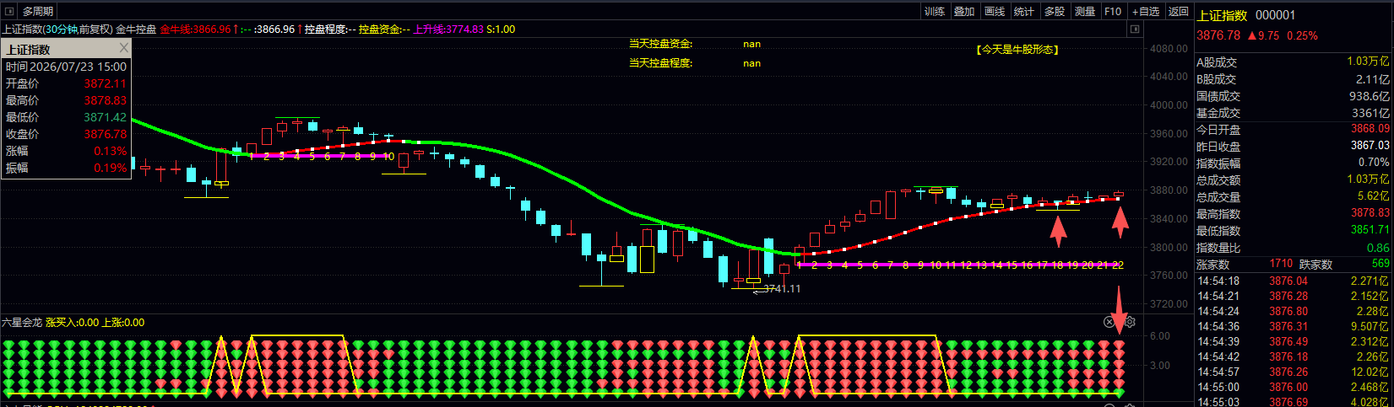
Task: Click the 涨家数 1710 value
Action: tap(1281, 264)
